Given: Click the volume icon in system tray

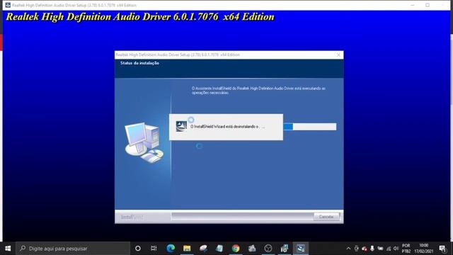Looking at the screenshot, I should click(x=396, y=249).
